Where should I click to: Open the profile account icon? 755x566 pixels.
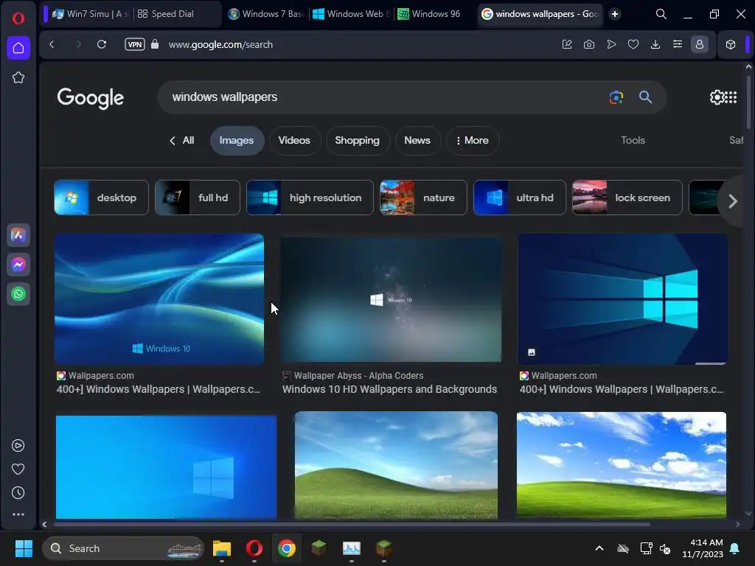(700, 44)
